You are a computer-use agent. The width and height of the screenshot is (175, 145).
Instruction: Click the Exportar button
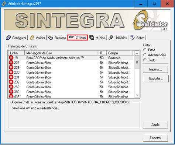(156, 78)
